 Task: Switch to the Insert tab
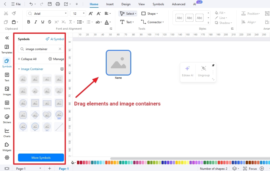110,4
